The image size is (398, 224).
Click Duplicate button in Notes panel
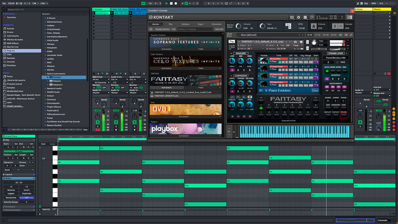pos(27,193)
